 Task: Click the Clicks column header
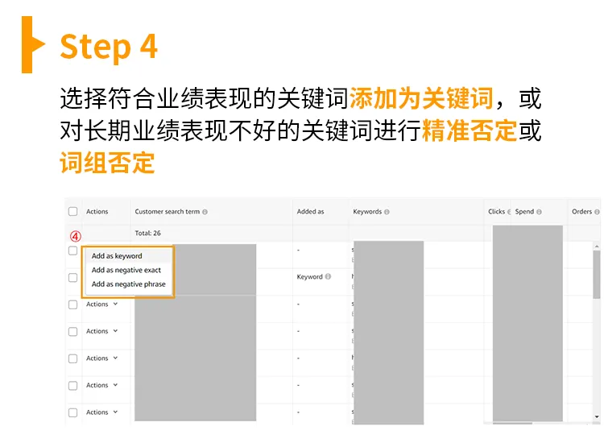(496, 212)
